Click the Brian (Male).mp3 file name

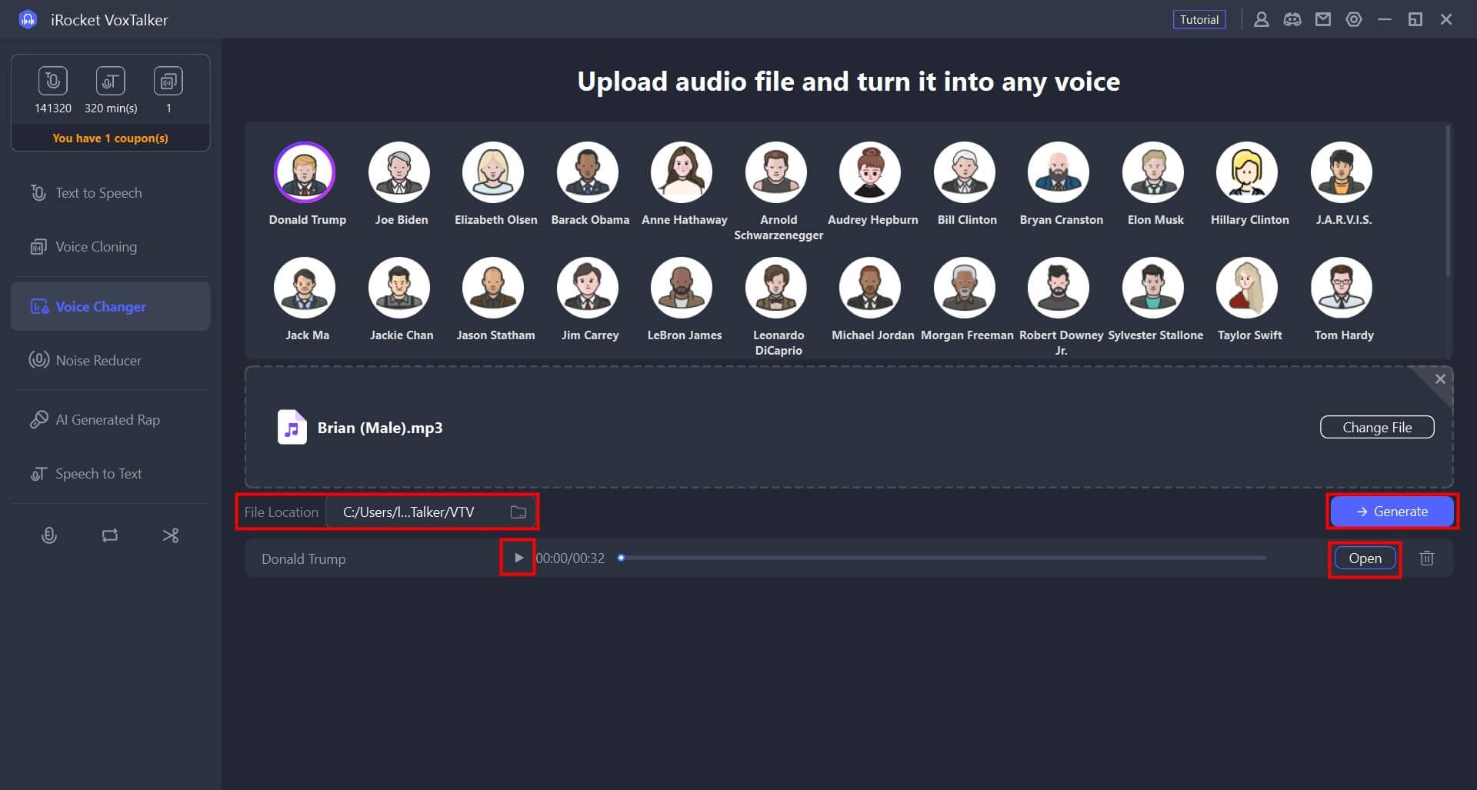(380, 428)
